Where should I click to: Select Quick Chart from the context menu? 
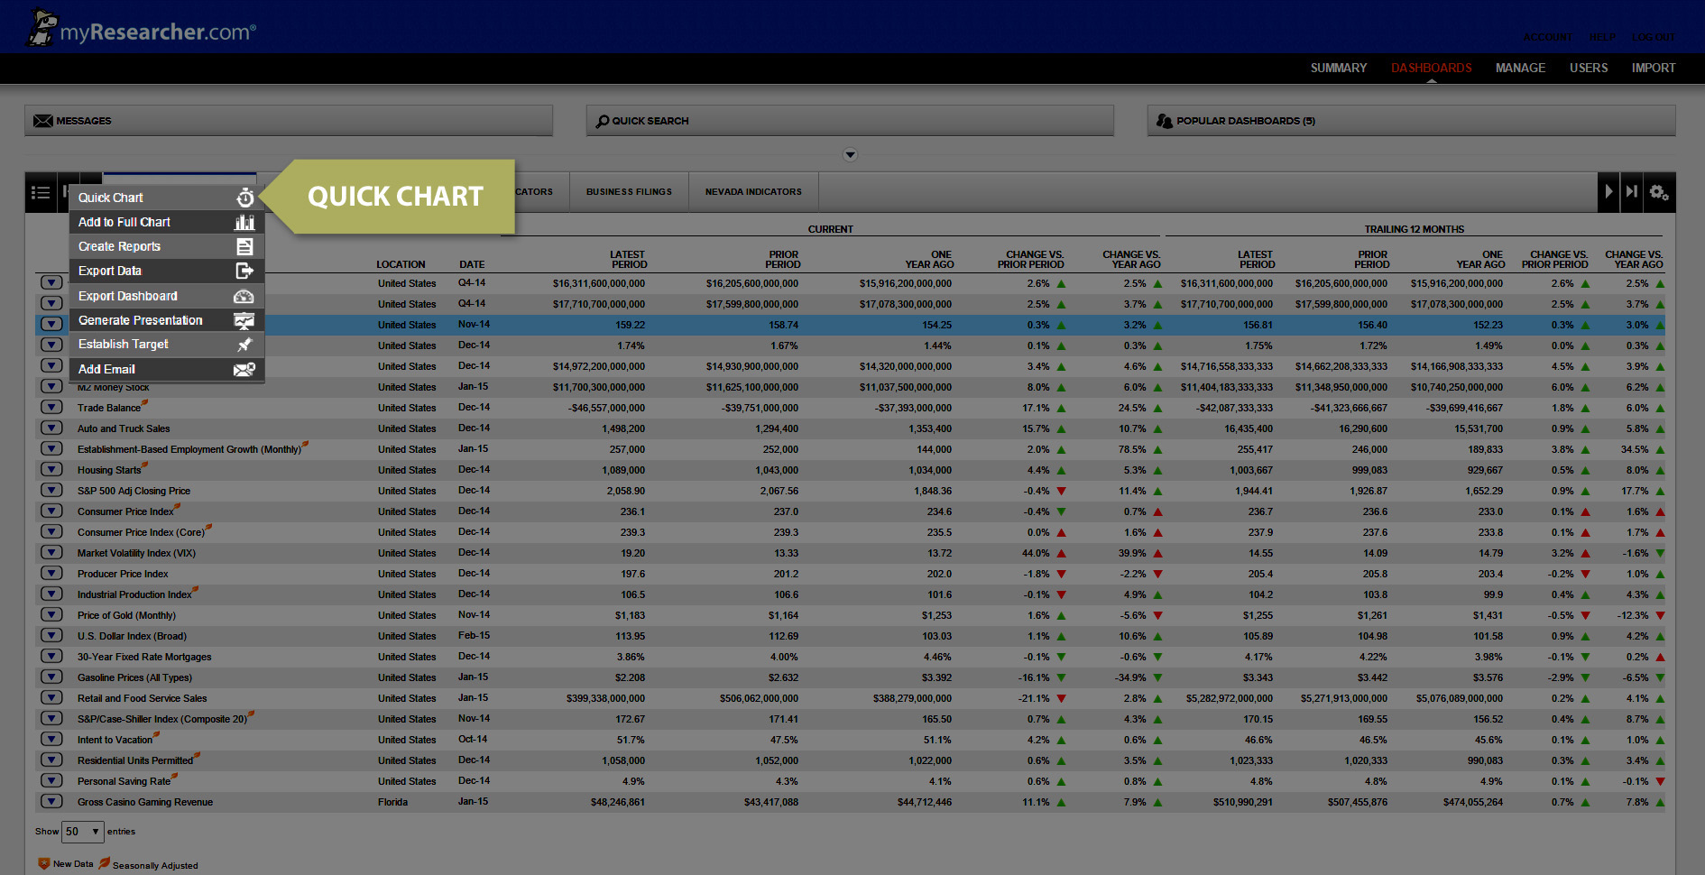click(x=167, y=198)
